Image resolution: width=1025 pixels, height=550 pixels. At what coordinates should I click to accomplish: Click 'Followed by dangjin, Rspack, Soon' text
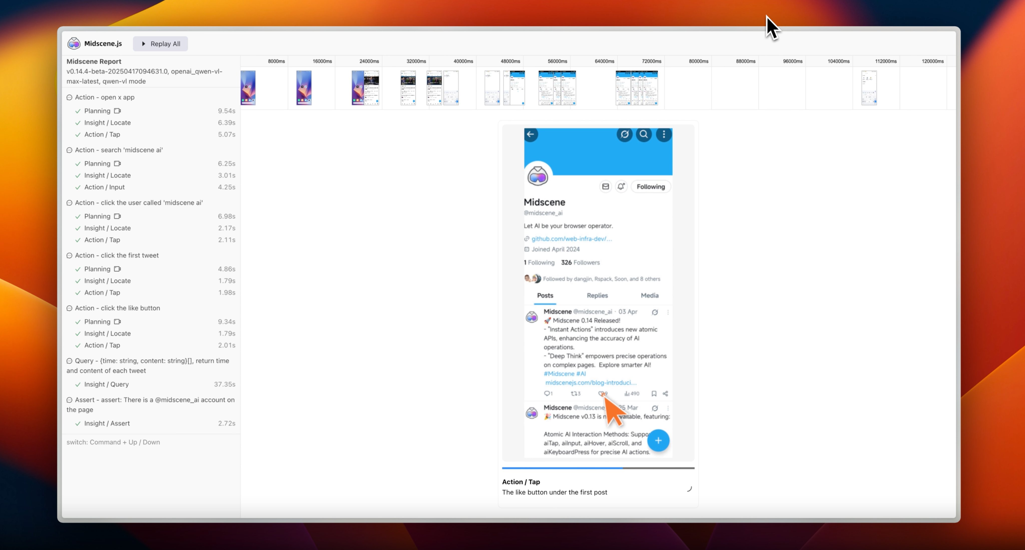pos(602,279)
